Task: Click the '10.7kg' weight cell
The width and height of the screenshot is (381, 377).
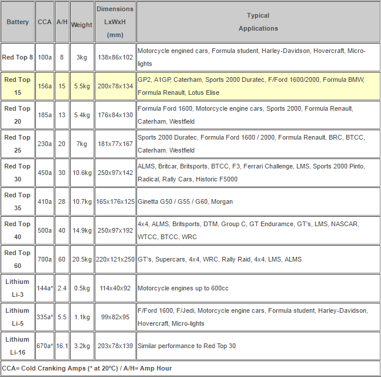Action: (82, 201)
